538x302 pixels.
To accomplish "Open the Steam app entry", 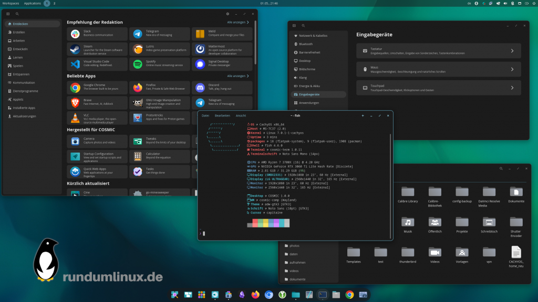I will pos(97,49).
